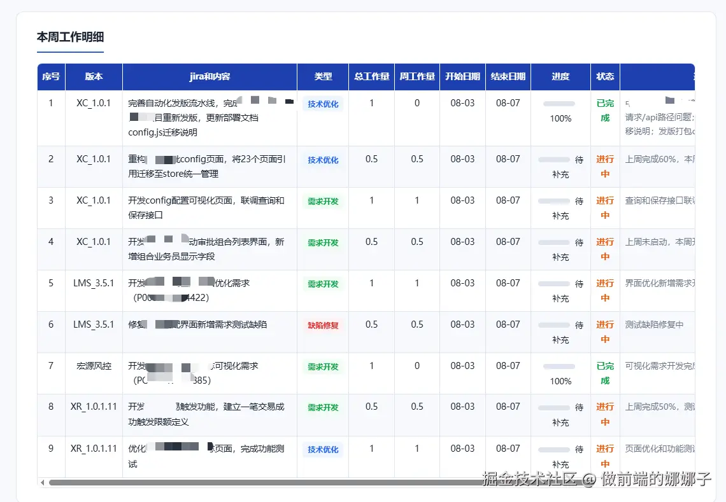Click 已完成 status in row 1
This screenshot has width=726, height=502.
[x=605, y=111]
